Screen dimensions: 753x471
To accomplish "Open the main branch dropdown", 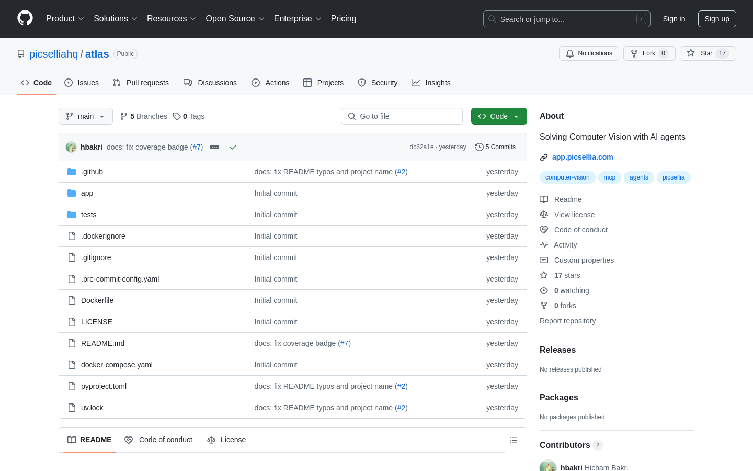I will pos(86,116).
